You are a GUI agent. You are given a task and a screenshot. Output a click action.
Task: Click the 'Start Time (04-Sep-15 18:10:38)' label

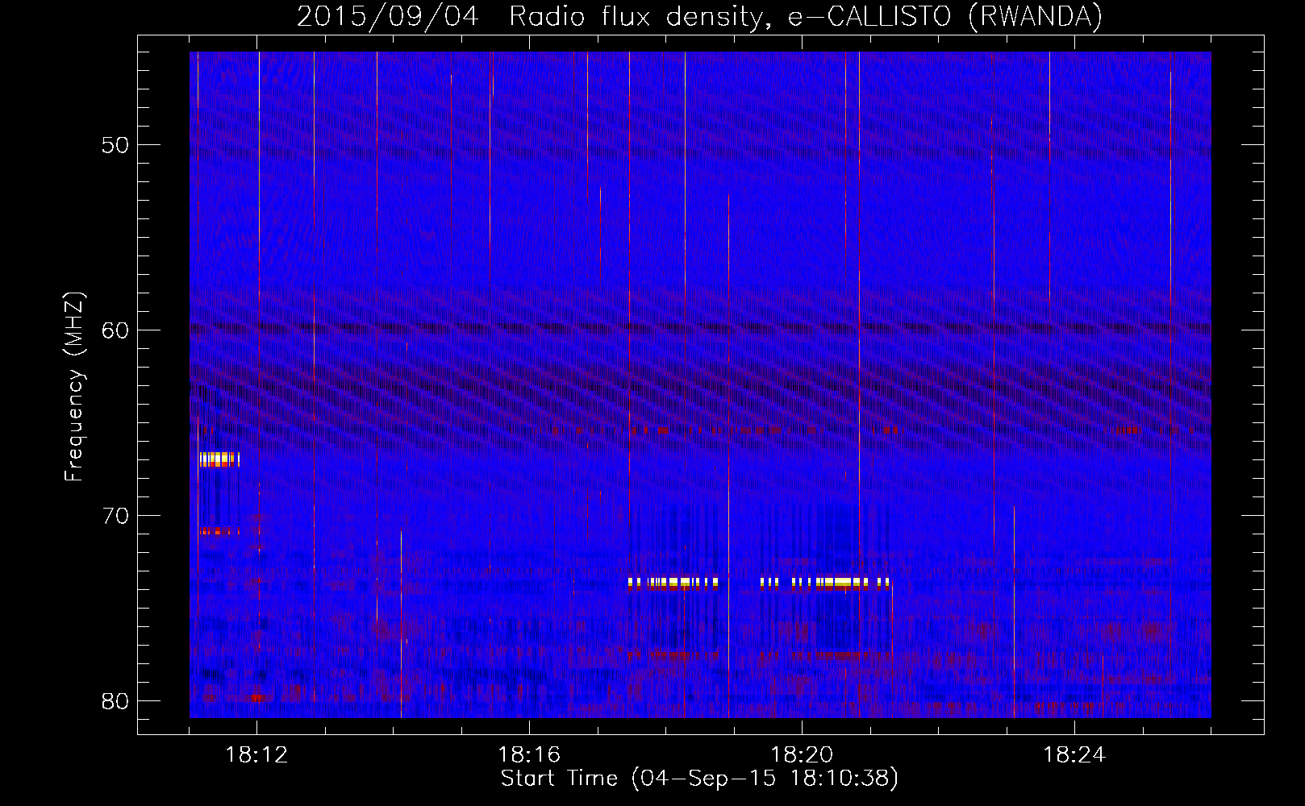click(x=699, y=779)
